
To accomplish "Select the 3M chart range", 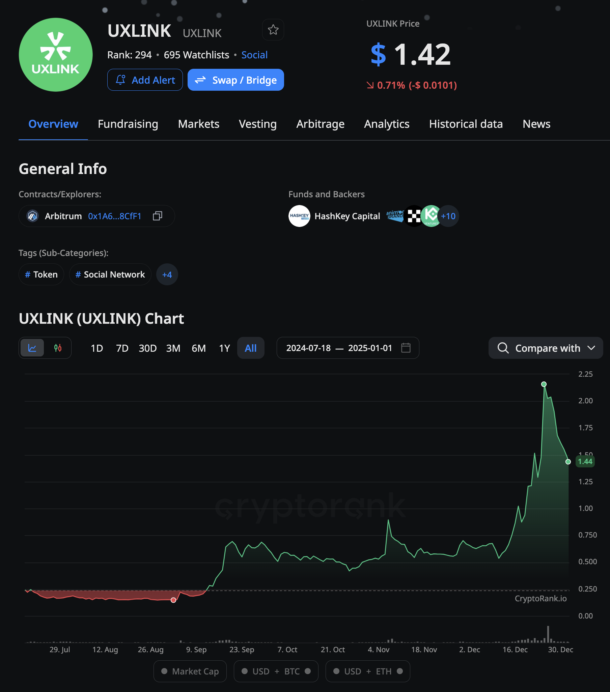I will point(173,348).
